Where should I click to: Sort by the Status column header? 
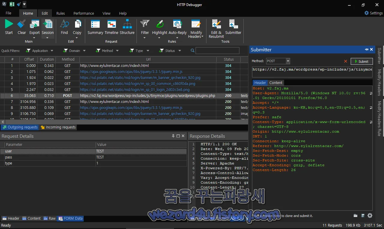point(228,59)
